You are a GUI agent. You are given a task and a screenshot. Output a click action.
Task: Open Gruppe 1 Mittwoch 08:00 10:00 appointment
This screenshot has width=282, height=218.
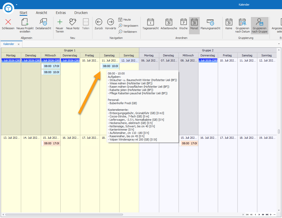coord(51,72)
